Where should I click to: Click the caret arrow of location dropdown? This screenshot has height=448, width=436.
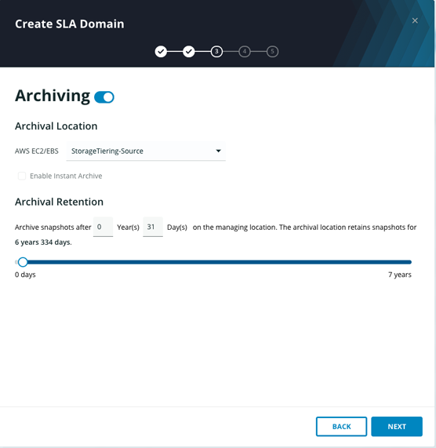(219, 151)
